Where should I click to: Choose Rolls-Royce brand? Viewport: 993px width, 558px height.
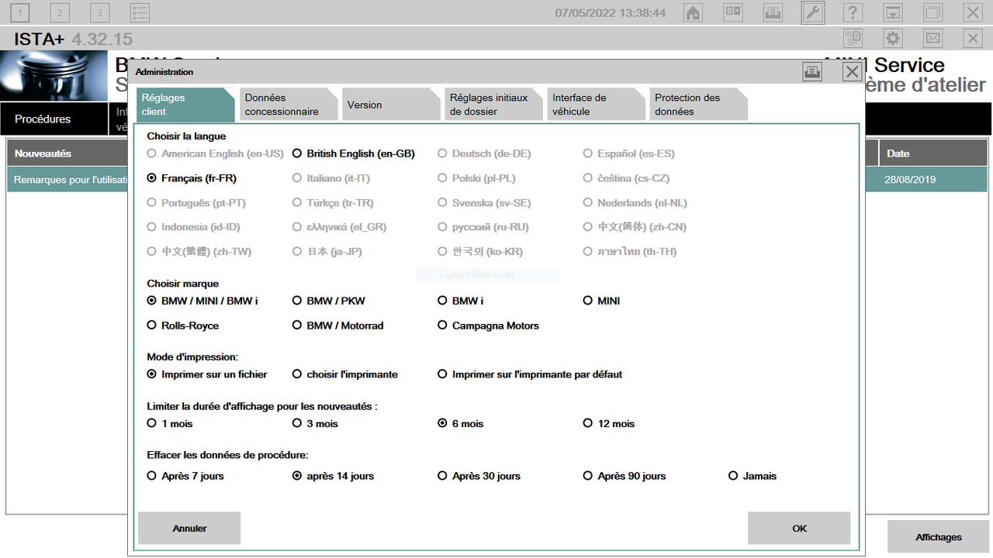183,325
